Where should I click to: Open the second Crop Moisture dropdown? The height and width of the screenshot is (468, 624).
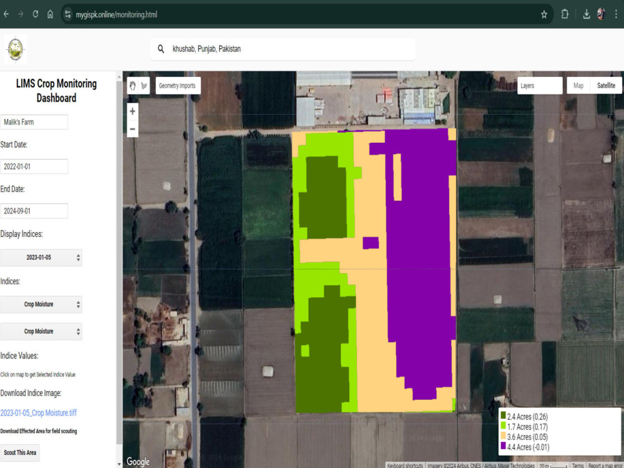pyautogui.click(x=41, y=331)
